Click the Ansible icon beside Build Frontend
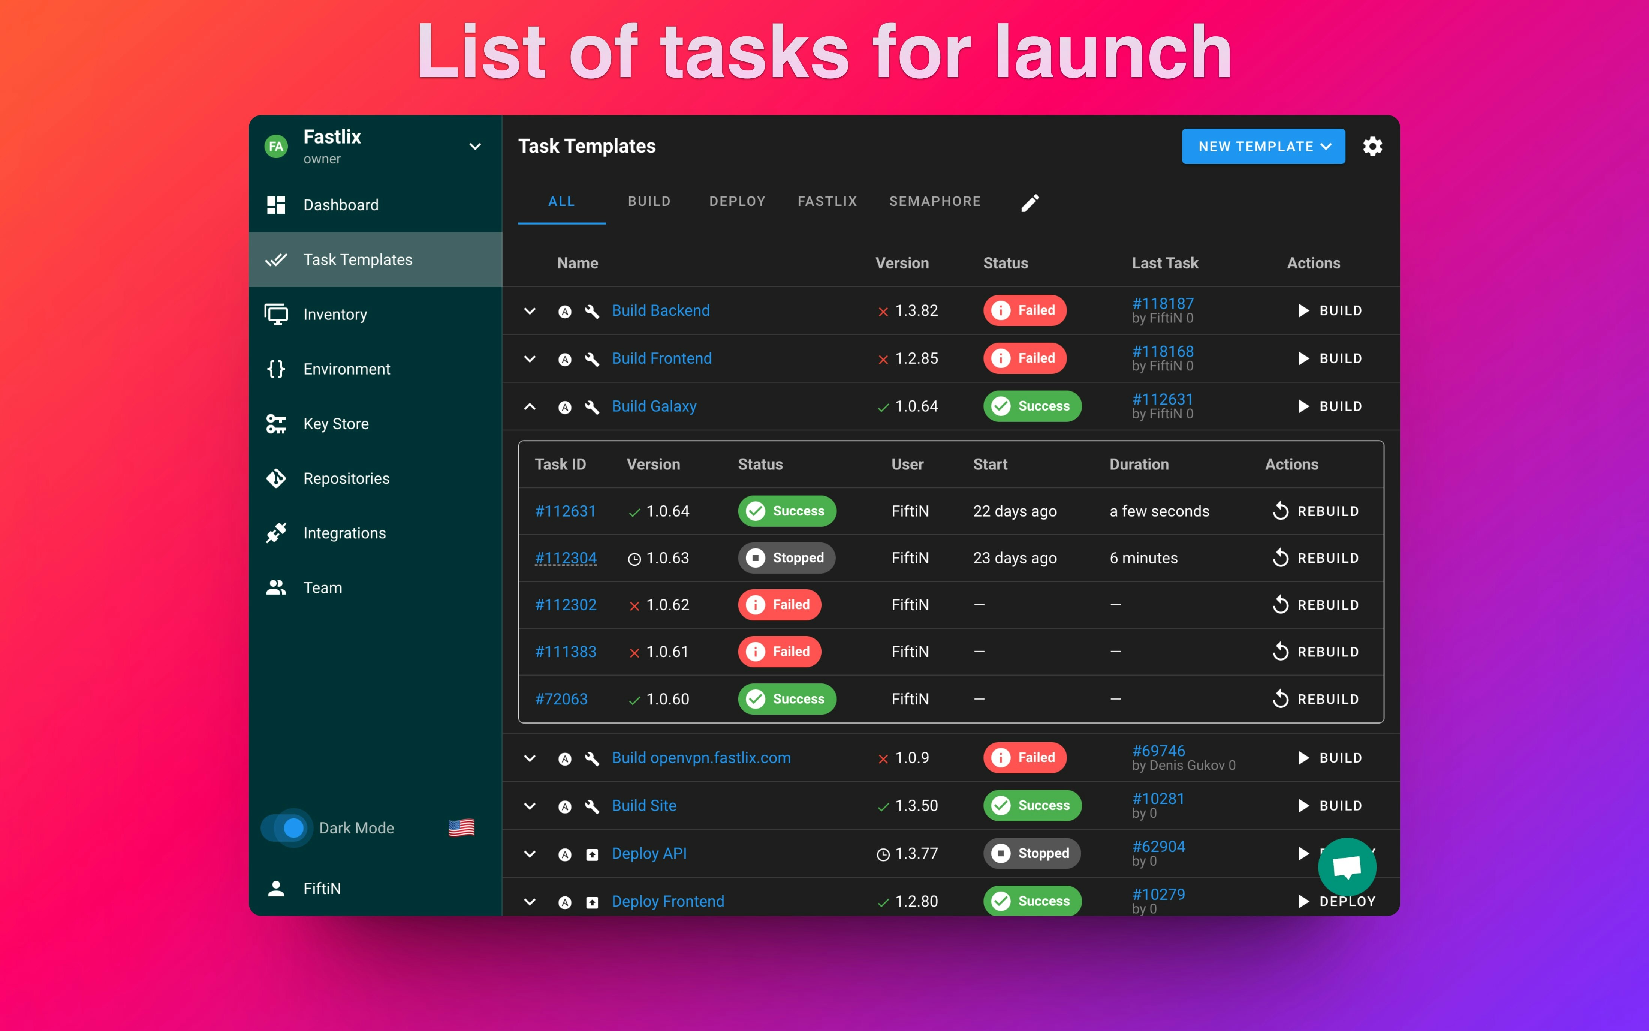Screen dimensions: 1649x1031 pyautogui.click(x=565, y=359)
